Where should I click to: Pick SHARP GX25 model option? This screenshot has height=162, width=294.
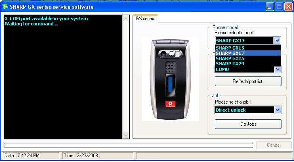click(x=248, y=58)
